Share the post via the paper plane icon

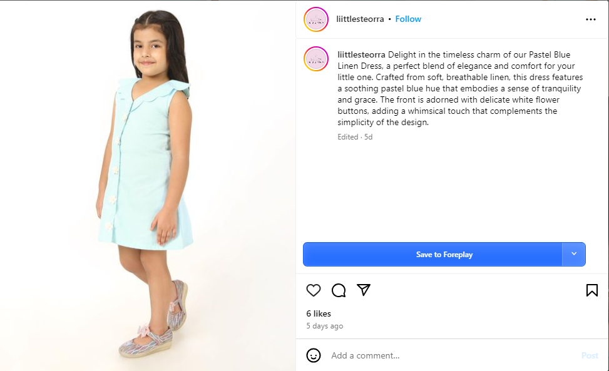pos(364,290)
